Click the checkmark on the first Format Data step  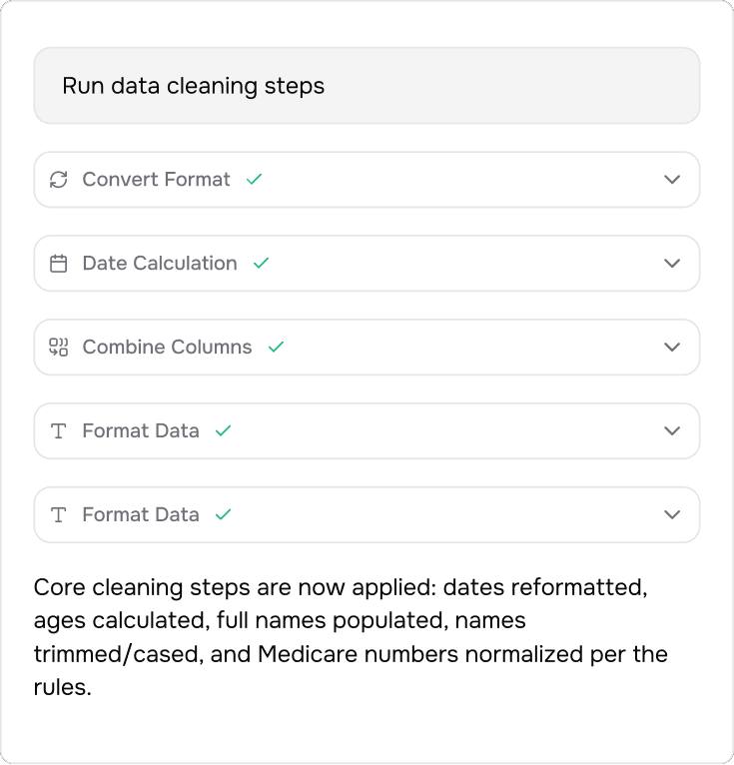224,431
